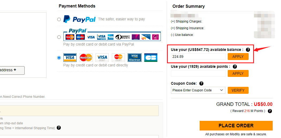Open help icon next to Coupon Code
Image resolution: width=281 pixels, height=138 pixels.
(x=201, y=83)
